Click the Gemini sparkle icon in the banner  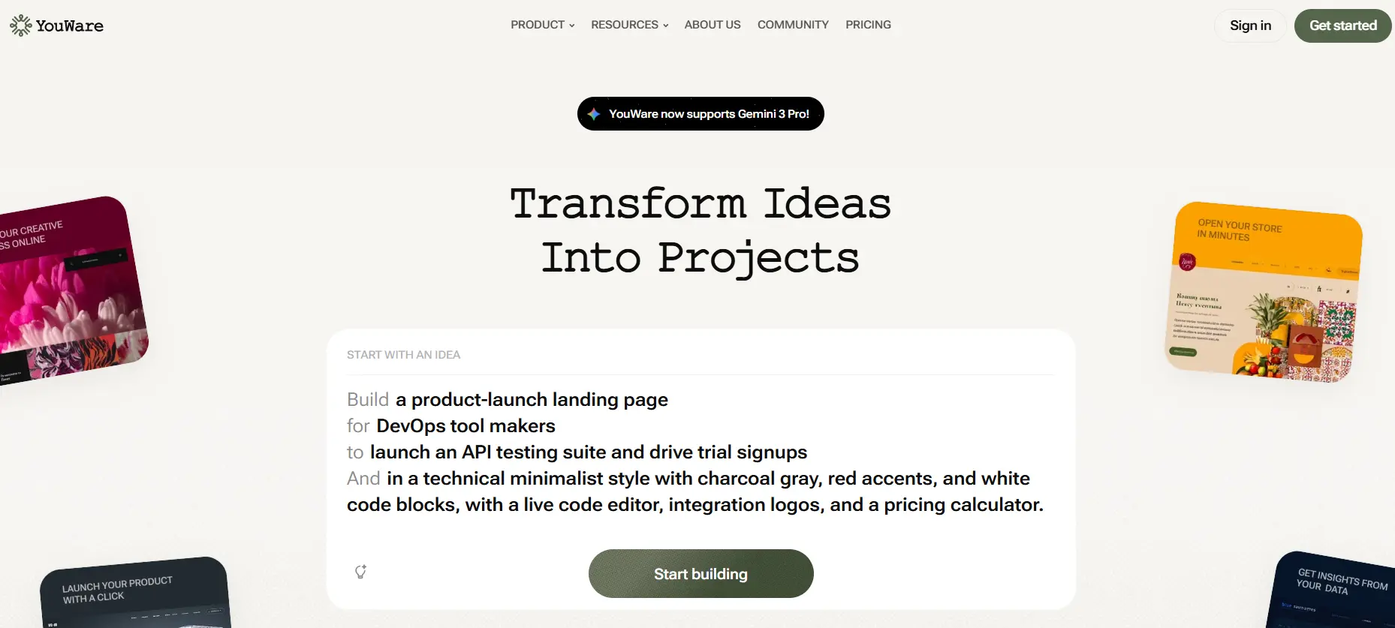[x=594, y=114]
